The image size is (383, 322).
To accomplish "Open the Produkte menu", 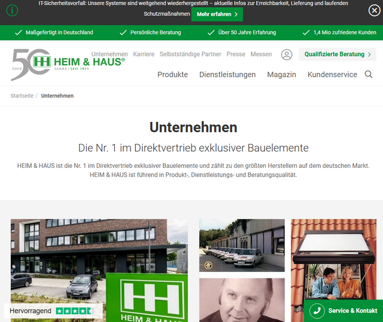I will coord(173,74).
